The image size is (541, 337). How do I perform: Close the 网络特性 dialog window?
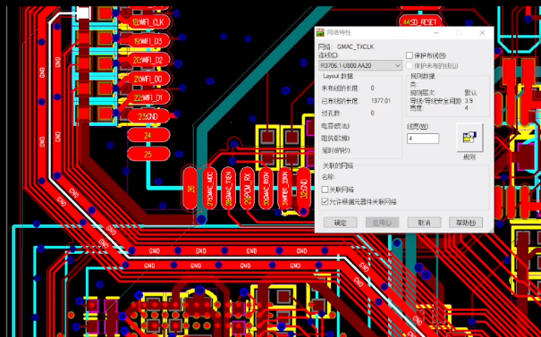coord(482,33)
